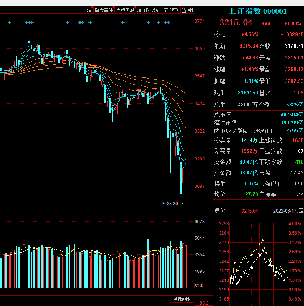Click the leftmost blue diamond event marker
The height and width of the screenshot is (306, 304).
9,23
